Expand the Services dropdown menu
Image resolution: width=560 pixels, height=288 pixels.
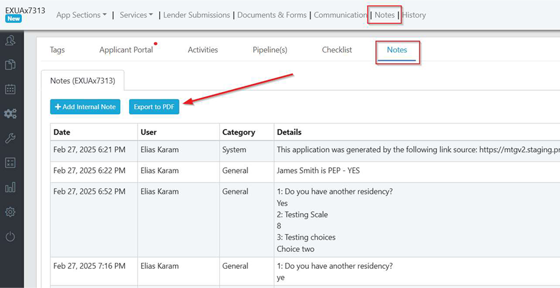[136, 15]
